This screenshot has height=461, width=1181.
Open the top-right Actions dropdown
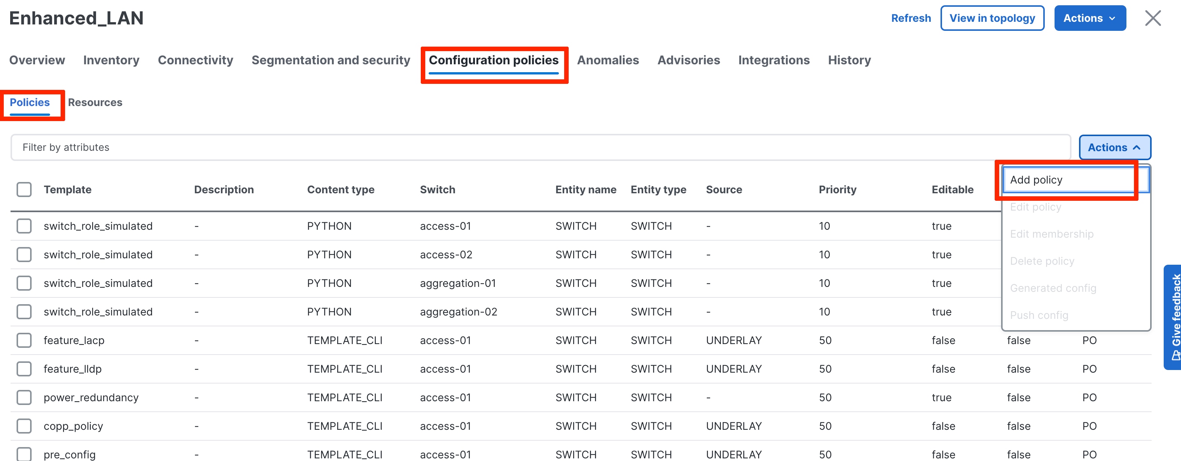1090,18
